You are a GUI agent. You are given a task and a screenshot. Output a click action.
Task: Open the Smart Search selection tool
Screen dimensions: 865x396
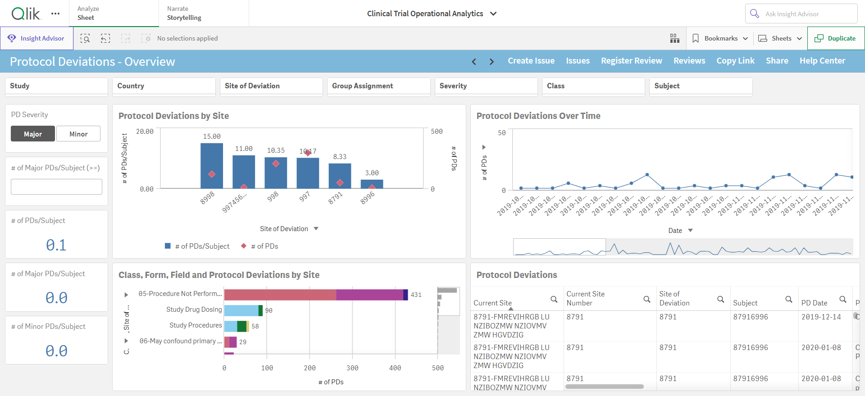pos(85,38)
